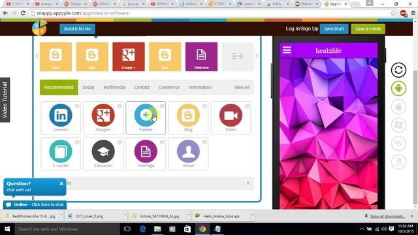Click the Adblock extension icon

point(404,13)
